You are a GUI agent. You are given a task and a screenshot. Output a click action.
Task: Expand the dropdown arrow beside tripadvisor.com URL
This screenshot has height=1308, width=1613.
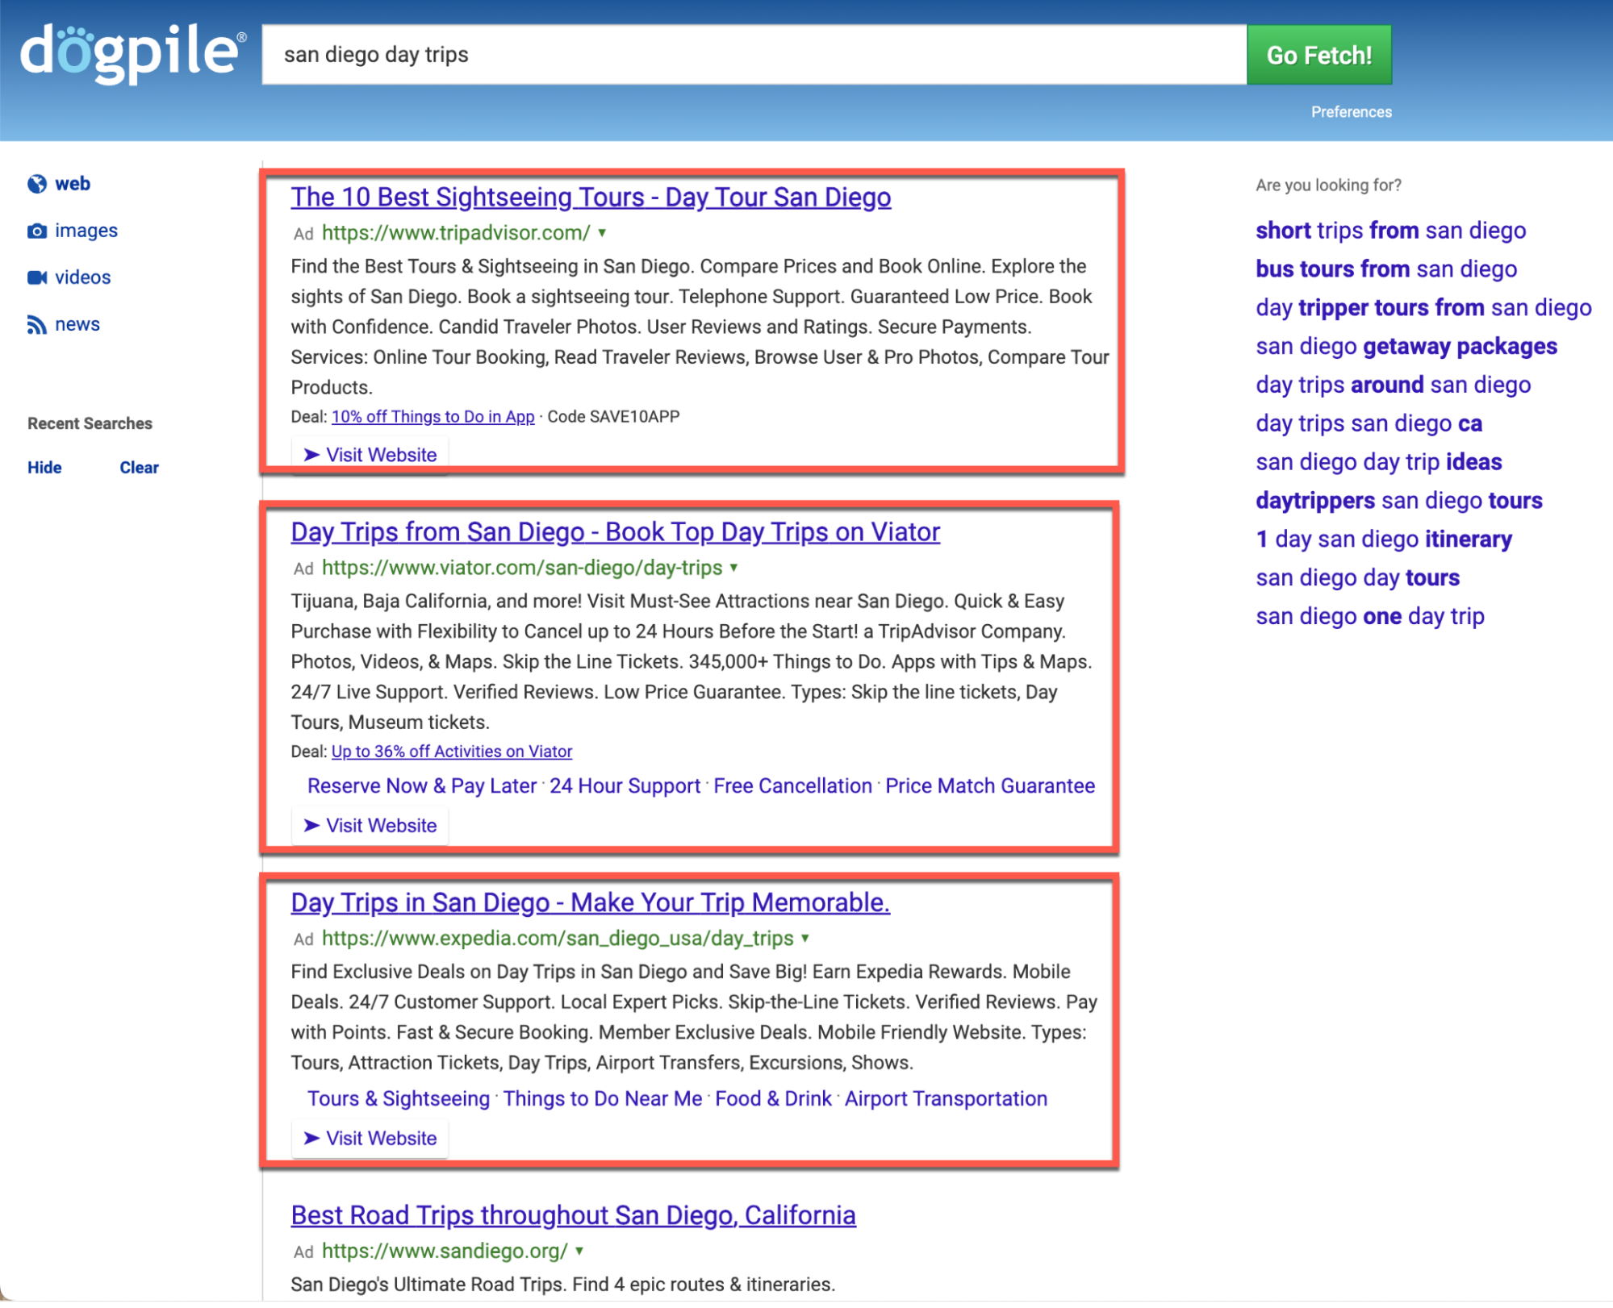pos(601,234)
